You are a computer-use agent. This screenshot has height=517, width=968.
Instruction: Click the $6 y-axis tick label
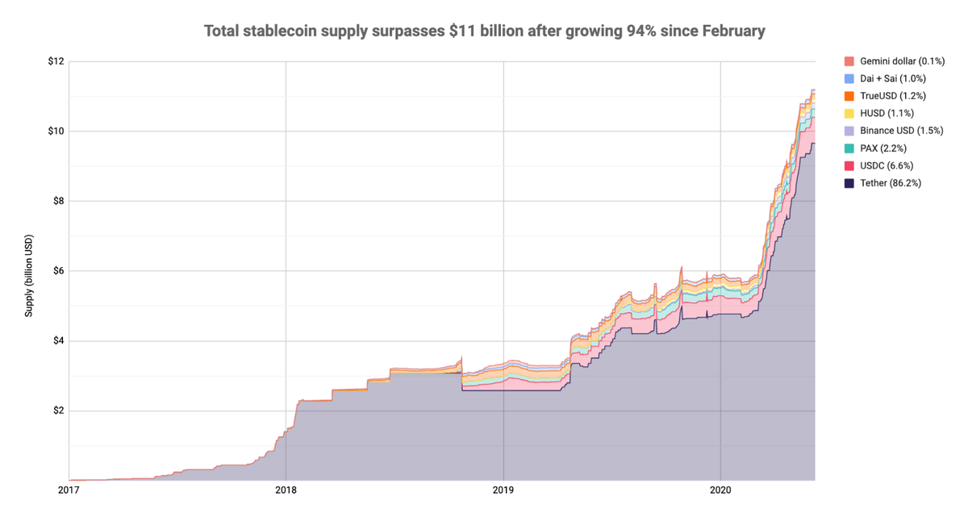pyautogui.click(x=57, y=271)
